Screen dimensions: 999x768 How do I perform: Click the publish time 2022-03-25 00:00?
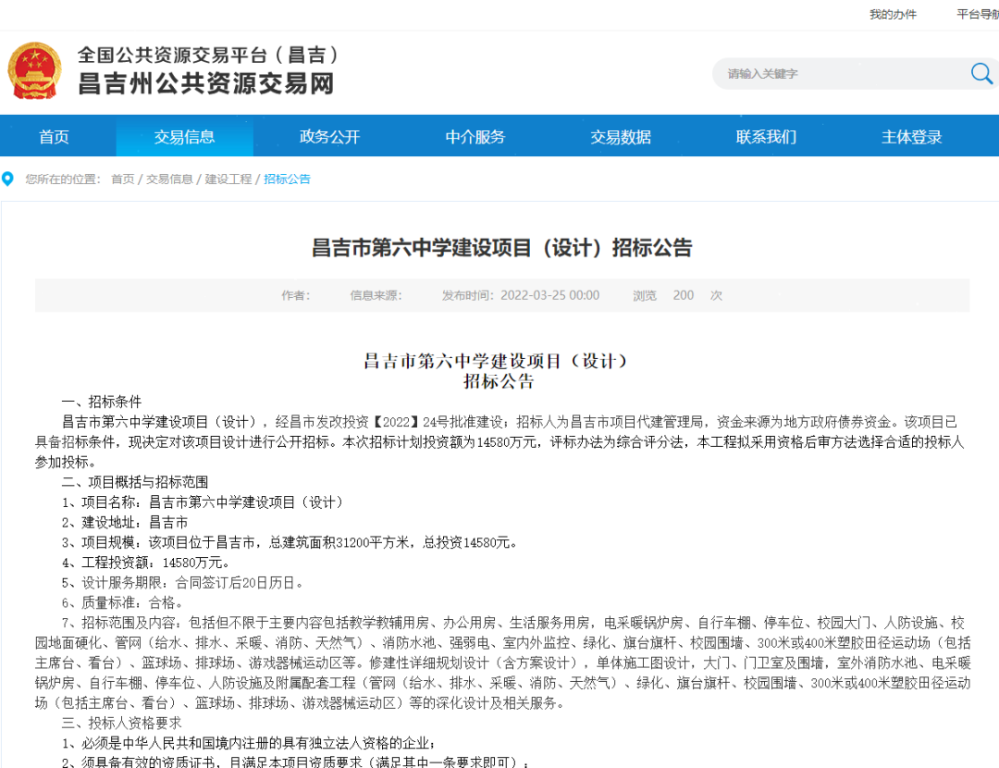click(549, 295)
